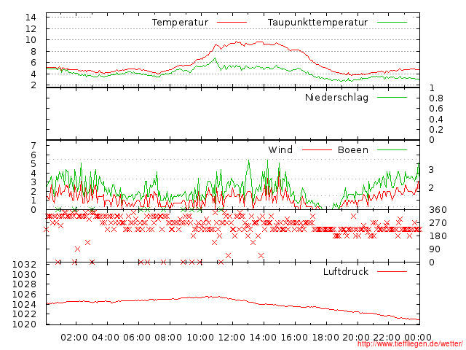
Task: Click the 04:00 time axis label
Action: tap(106, 338)
